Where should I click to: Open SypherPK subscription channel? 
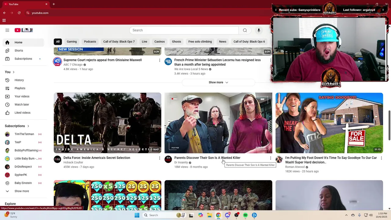tap(23, 175)
